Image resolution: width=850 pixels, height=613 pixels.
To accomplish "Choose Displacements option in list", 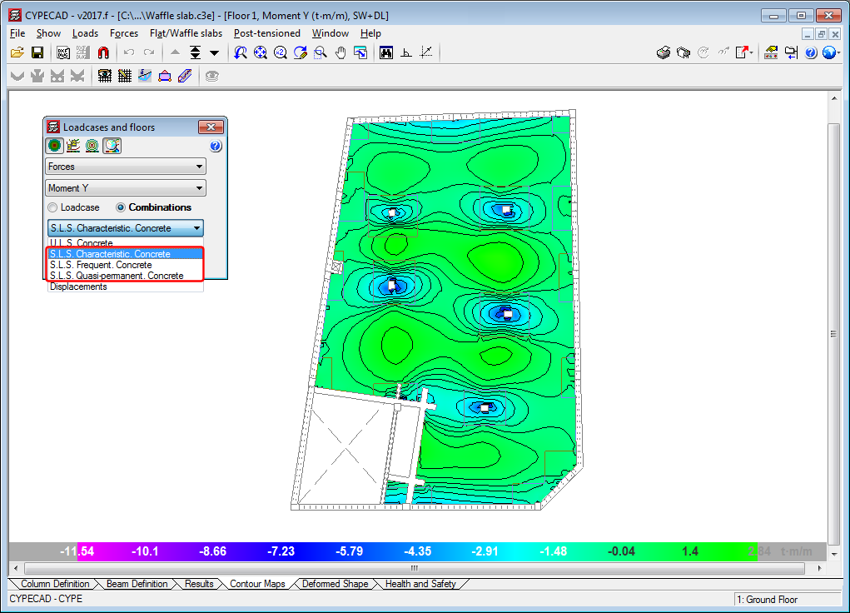I will click(x=78, y=287).
